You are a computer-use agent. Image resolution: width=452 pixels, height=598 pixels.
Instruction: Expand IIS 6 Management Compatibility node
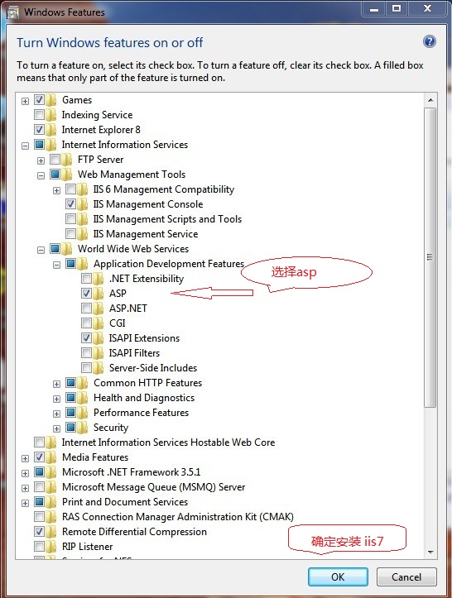(x=56, y=190)
